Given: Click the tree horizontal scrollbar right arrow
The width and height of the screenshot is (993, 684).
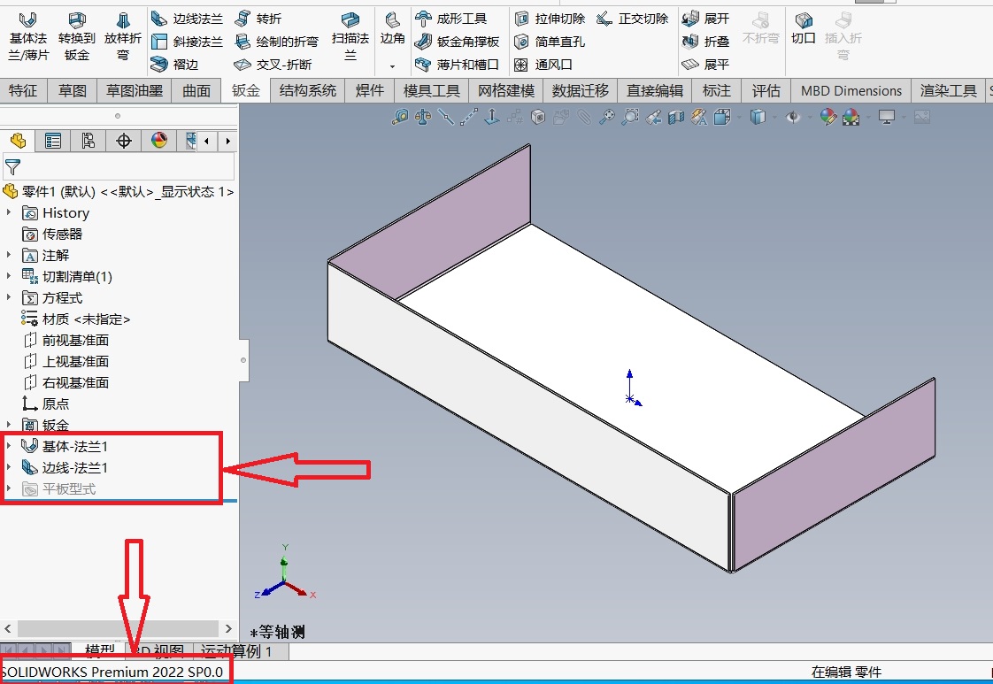Looking at the screenshot, I should click(228, 629).
